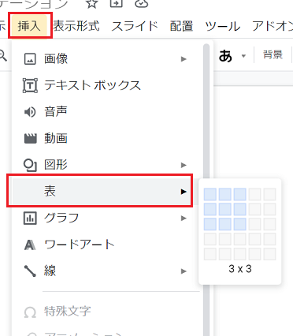The height and width of the screenshot is (336, 293).
Task: Open the あ input tools dropdown arrow
Action: [243, 56]
